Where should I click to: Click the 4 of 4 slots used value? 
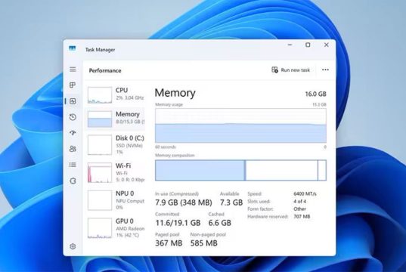click(x=300, y=201)
